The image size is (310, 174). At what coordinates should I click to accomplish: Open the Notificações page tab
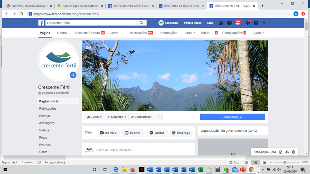tap(141, 33)
